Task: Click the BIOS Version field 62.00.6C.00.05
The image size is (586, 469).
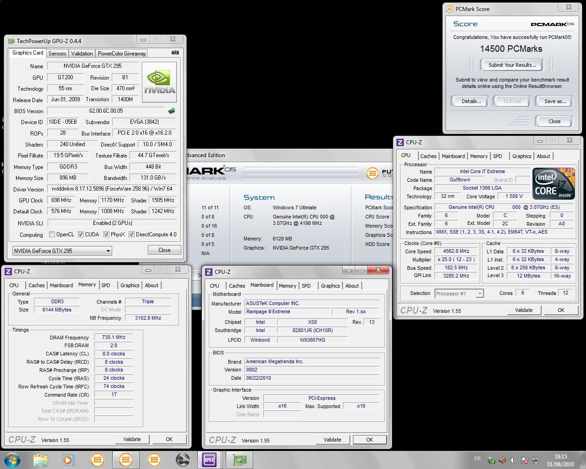Action: click(106, 111)
